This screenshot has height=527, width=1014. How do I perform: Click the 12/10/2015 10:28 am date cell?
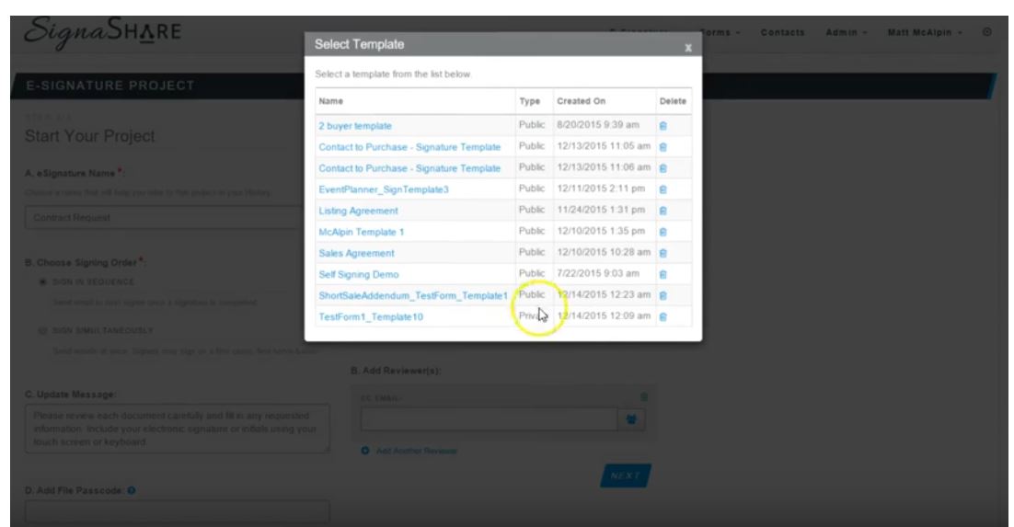[604, 252]
